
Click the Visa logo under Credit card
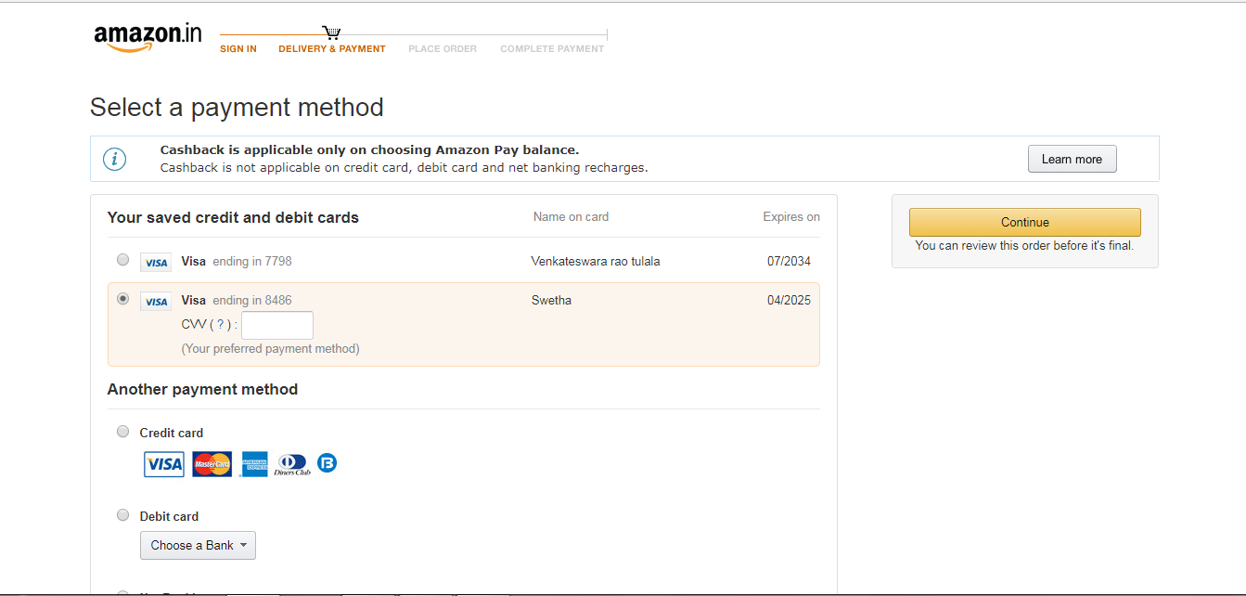click(164, 464)
